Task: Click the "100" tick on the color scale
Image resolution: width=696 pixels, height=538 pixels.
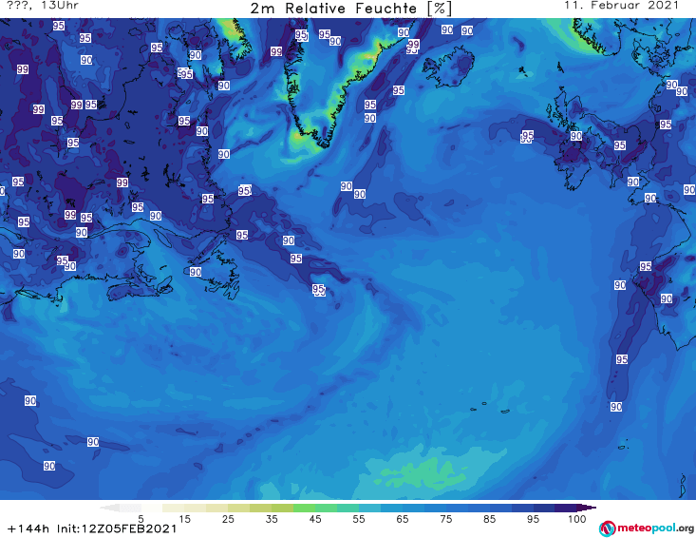Action: pyautogui.click(x=577, y=519)
